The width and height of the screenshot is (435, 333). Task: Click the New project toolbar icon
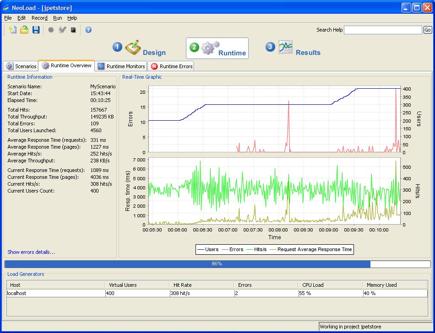tap(13, 30)
